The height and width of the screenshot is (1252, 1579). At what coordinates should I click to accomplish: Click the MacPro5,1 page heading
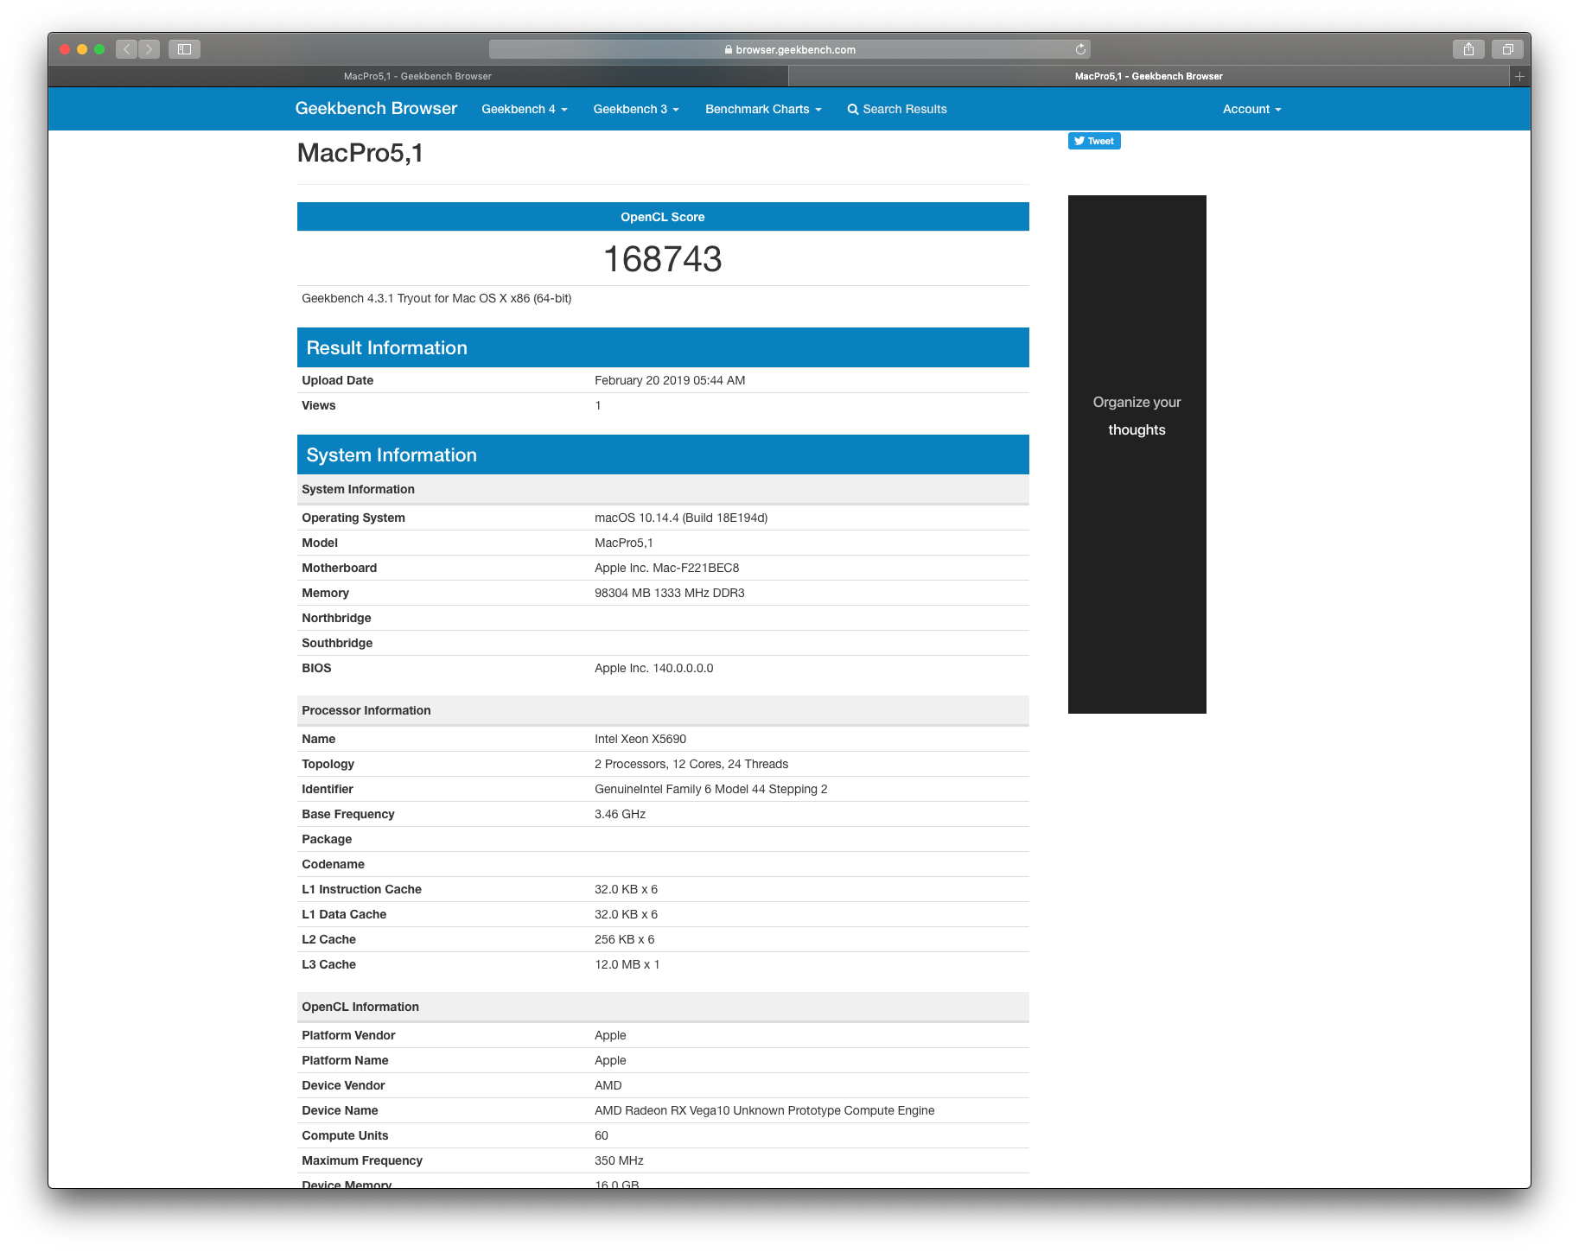click(360, 153)
